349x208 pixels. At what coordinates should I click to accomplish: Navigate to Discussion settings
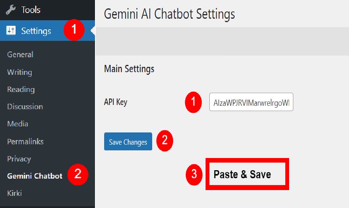click(x=25, y=106)
